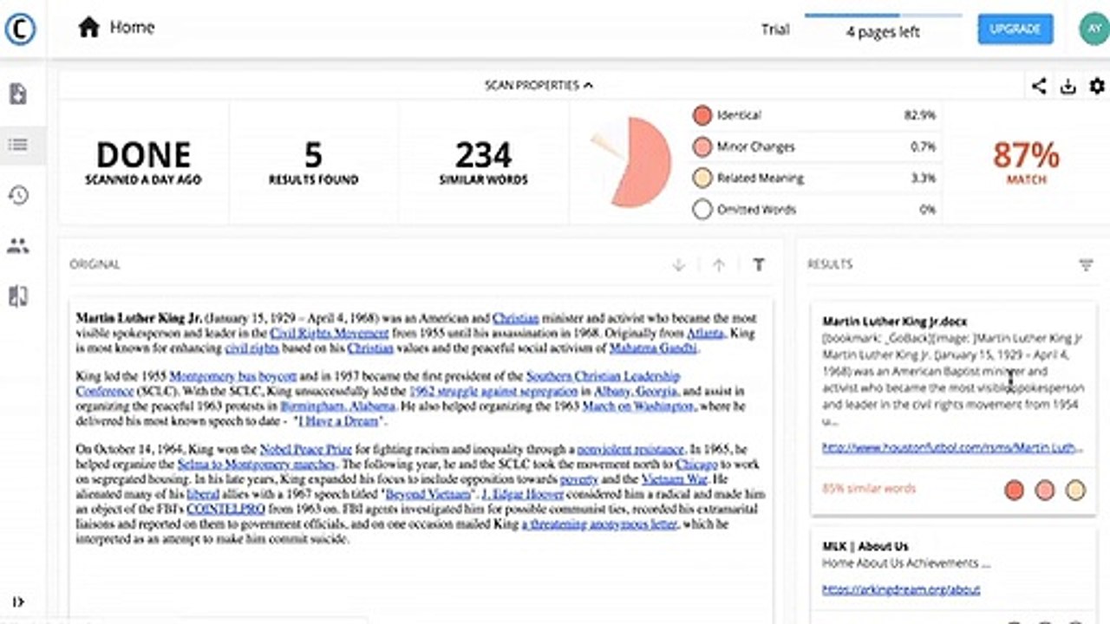Open the Home icon in header
The image size is (1110, 624).
(88, 28)
